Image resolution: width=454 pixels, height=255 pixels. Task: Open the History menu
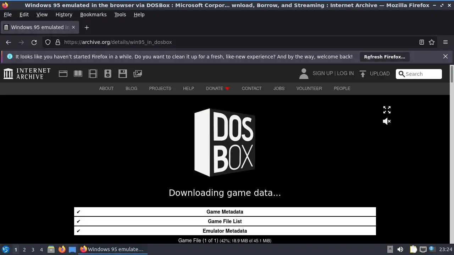click(x=64, y=15)
